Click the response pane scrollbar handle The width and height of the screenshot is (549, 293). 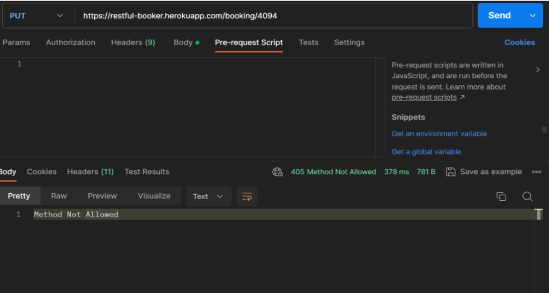click(x=539, y=214)
